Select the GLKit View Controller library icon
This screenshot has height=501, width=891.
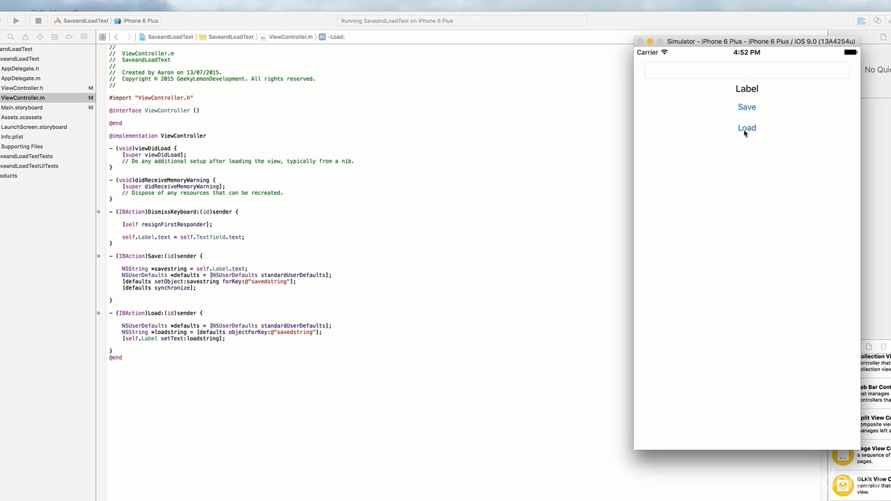(843, 484)
